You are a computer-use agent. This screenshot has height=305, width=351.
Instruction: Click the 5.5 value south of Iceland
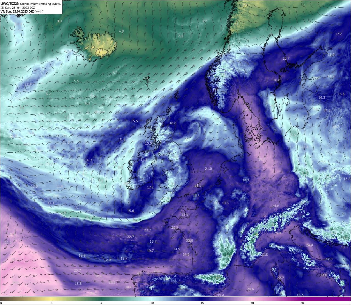(x=76, y=81)
